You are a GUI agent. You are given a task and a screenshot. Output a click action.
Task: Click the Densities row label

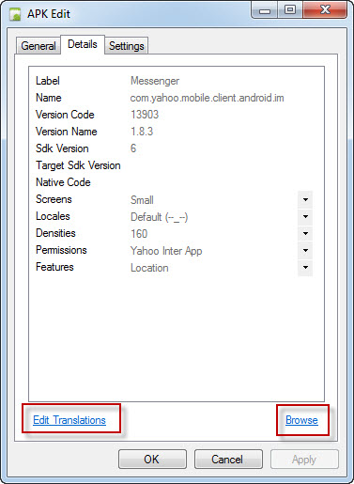click(55, 233)
